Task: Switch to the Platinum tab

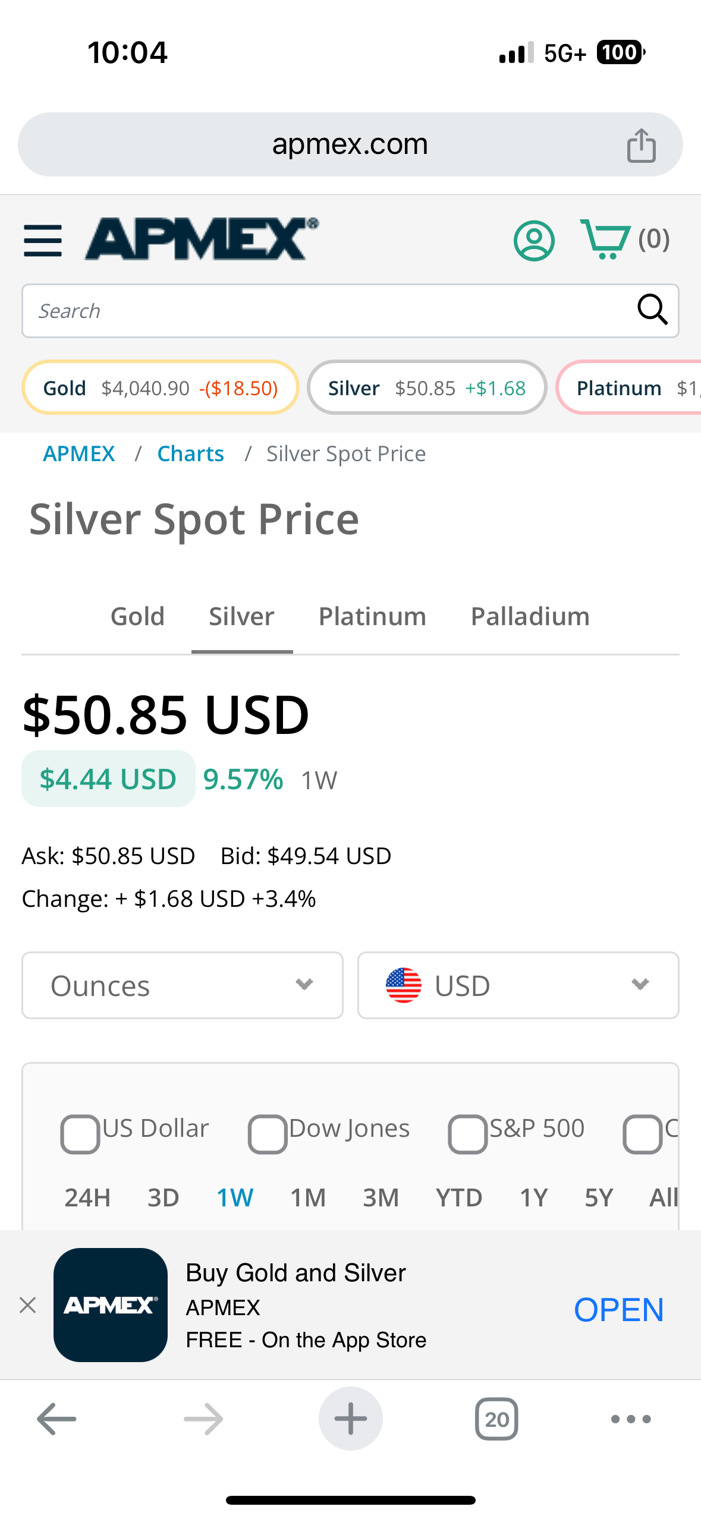Action: click(x=372, y=617)
